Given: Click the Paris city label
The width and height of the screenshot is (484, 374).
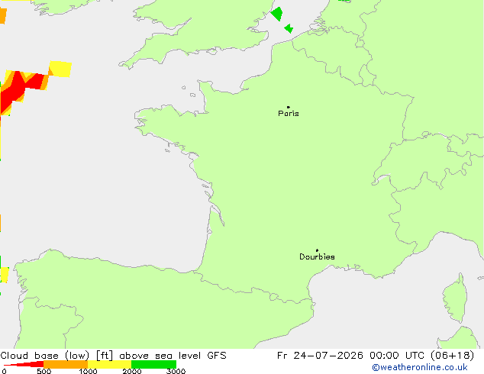Looking at the screenshot, I should point(289,114).
